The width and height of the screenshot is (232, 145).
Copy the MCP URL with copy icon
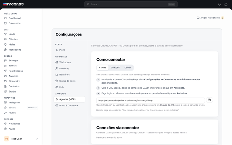point(209,100)
